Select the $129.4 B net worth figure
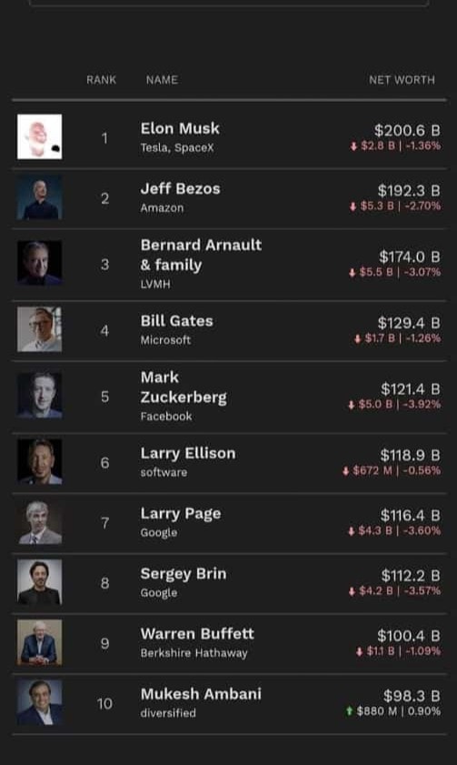Viewport: 457px width, 765px height. point(409,323)
